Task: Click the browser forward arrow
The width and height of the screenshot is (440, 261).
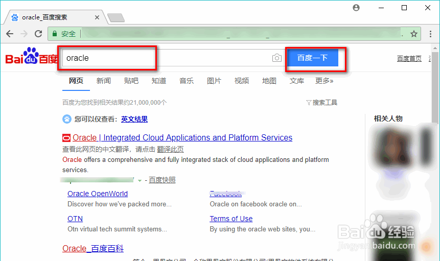Action: (x=24, y=34)
